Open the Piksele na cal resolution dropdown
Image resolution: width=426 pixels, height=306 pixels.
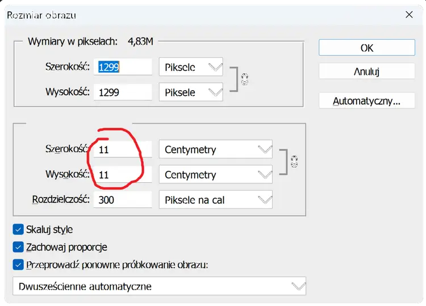[x=216, y=200]
